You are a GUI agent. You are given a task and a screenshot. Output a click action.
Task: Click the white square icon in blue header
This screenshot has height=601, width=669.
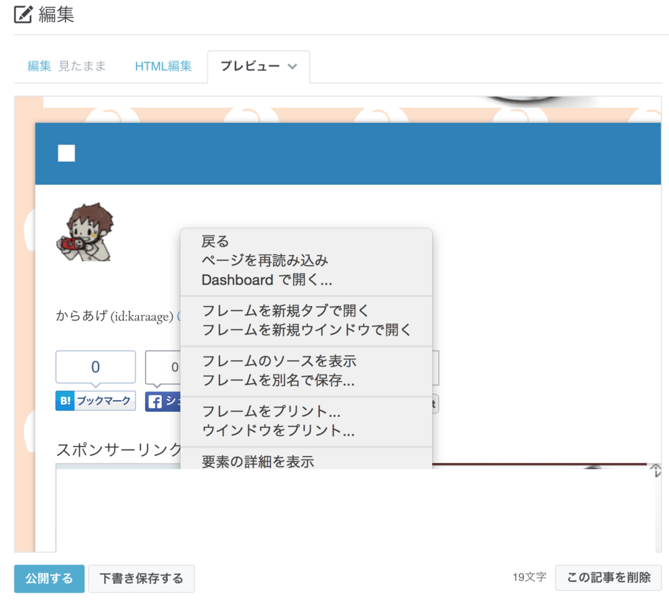[66, 153]
